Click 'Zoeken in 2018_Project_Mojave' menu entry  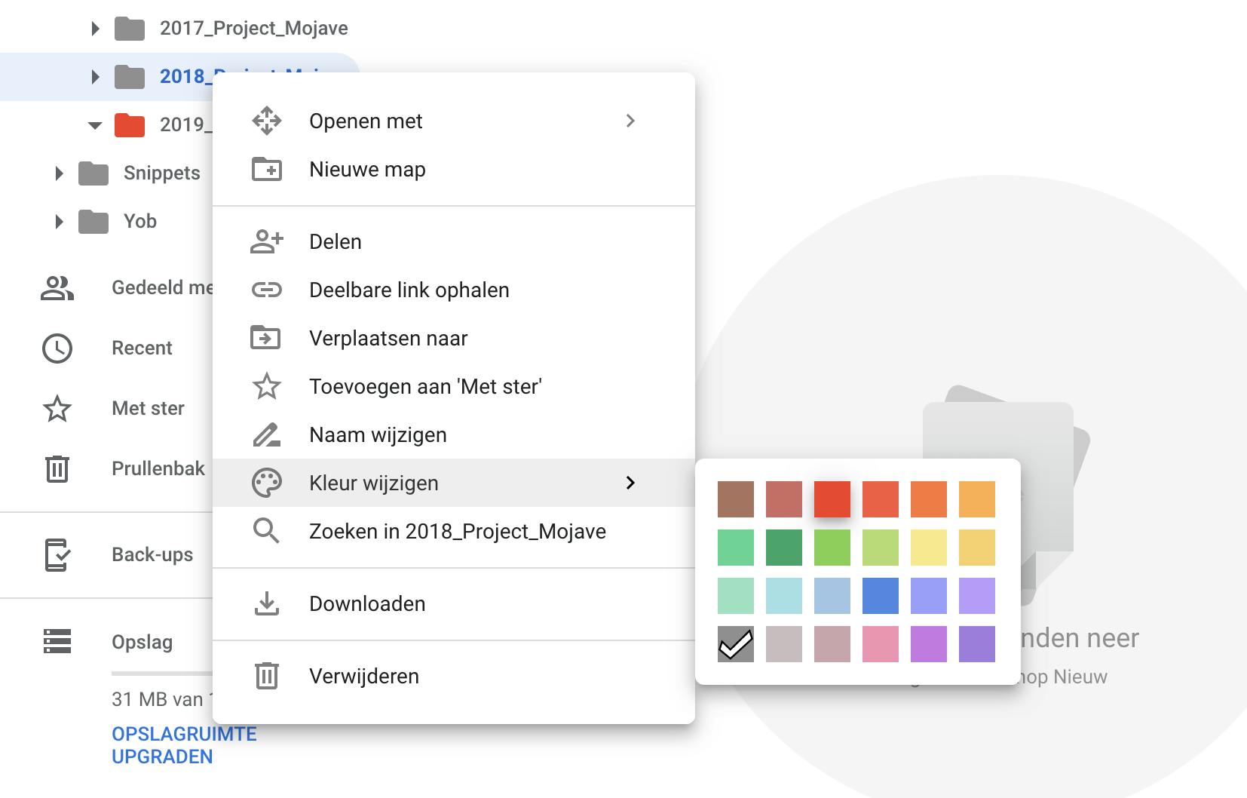click(x=457, y=532)
